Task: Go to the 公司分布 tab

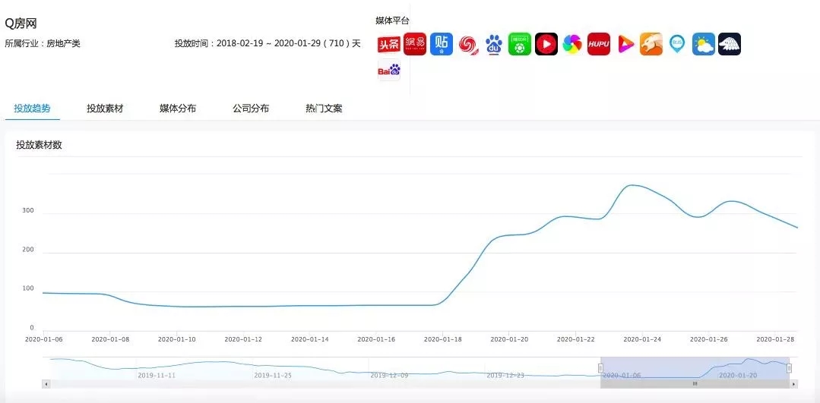Action: 251,109
